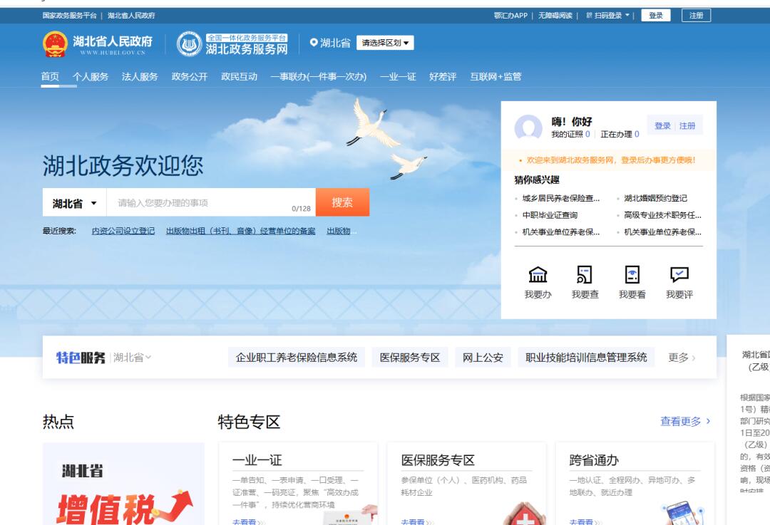Focus the 请输入您要办理的事项 search field

click(211, 202)
